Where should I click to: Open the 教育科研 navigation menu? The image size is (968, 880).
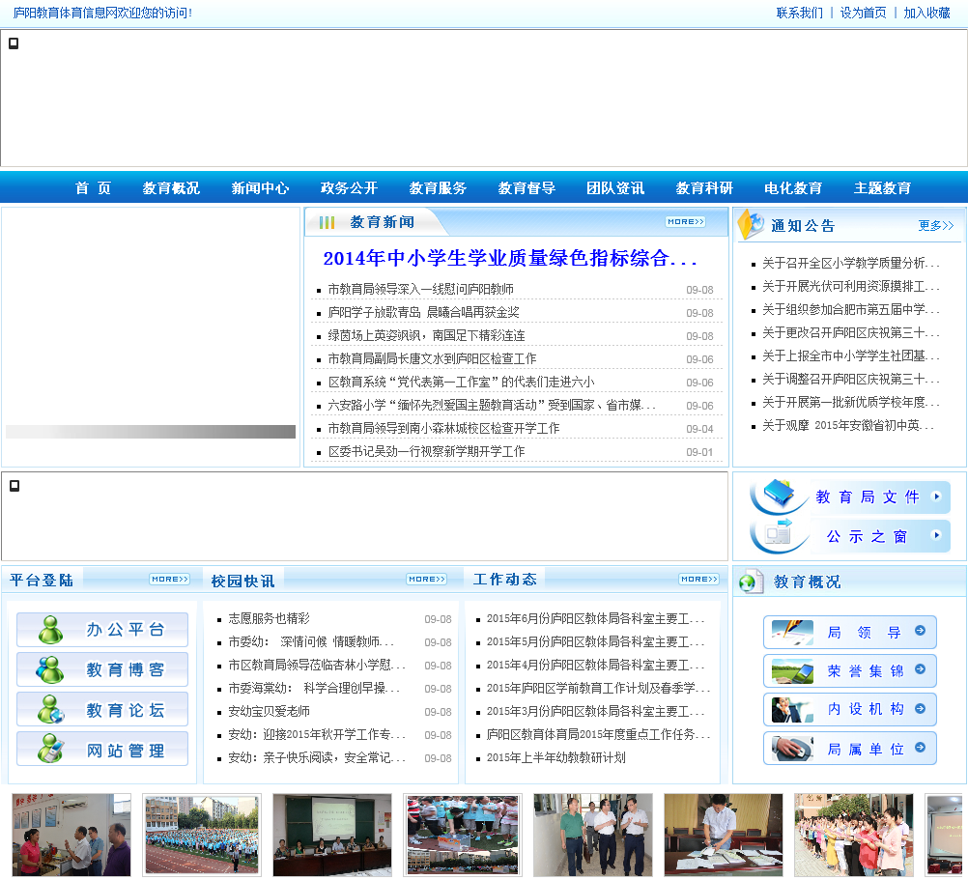(x=704, y=187)
